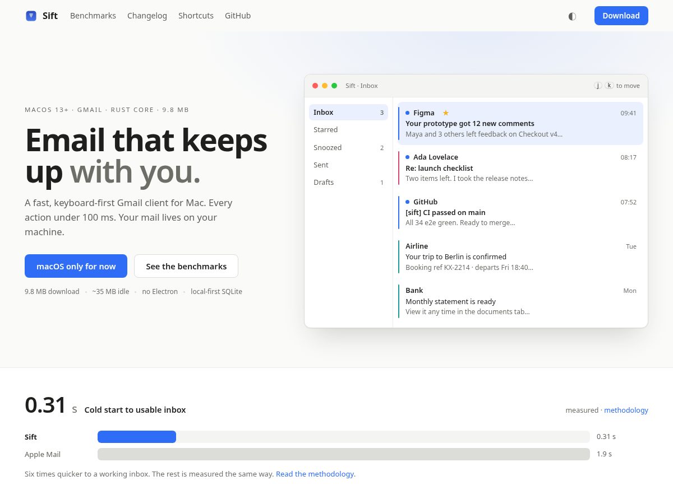Click the unread dot beside GitHub sender
The width and height of the screenshot is (673, 504).
click(408, 202)
